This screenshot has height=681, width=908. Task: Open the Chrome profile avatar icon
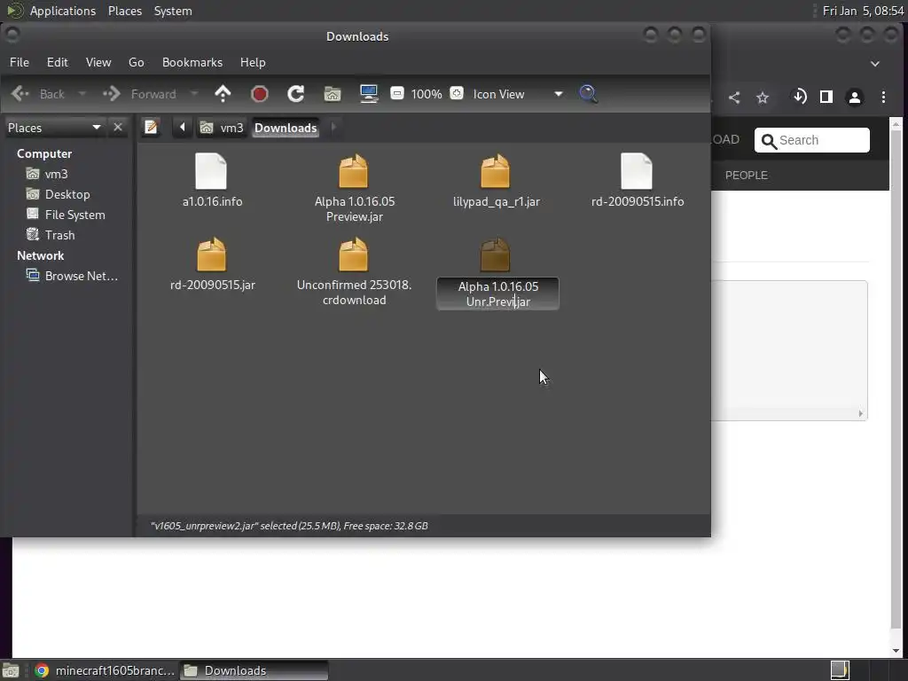pos(855,98)
